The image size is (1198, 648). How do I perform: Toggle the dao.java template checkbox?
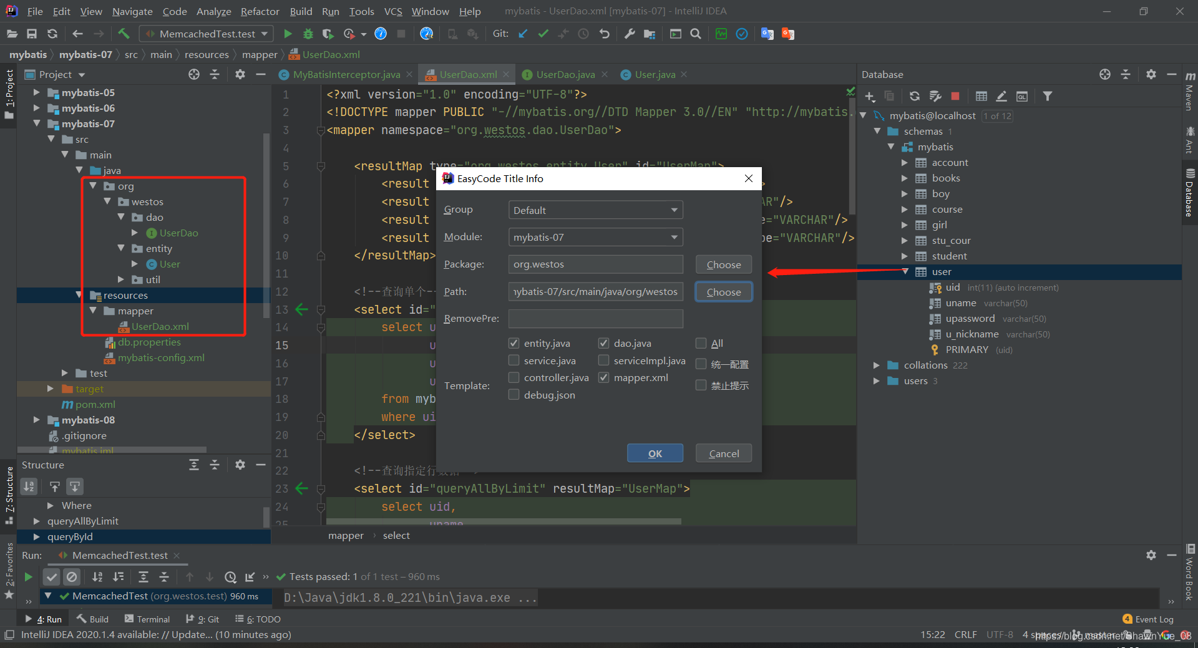pos(603,343)
